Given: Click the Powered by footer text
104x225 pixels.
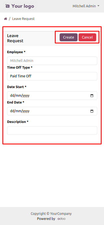Looking at the screenshot, I should coord(46,219).
